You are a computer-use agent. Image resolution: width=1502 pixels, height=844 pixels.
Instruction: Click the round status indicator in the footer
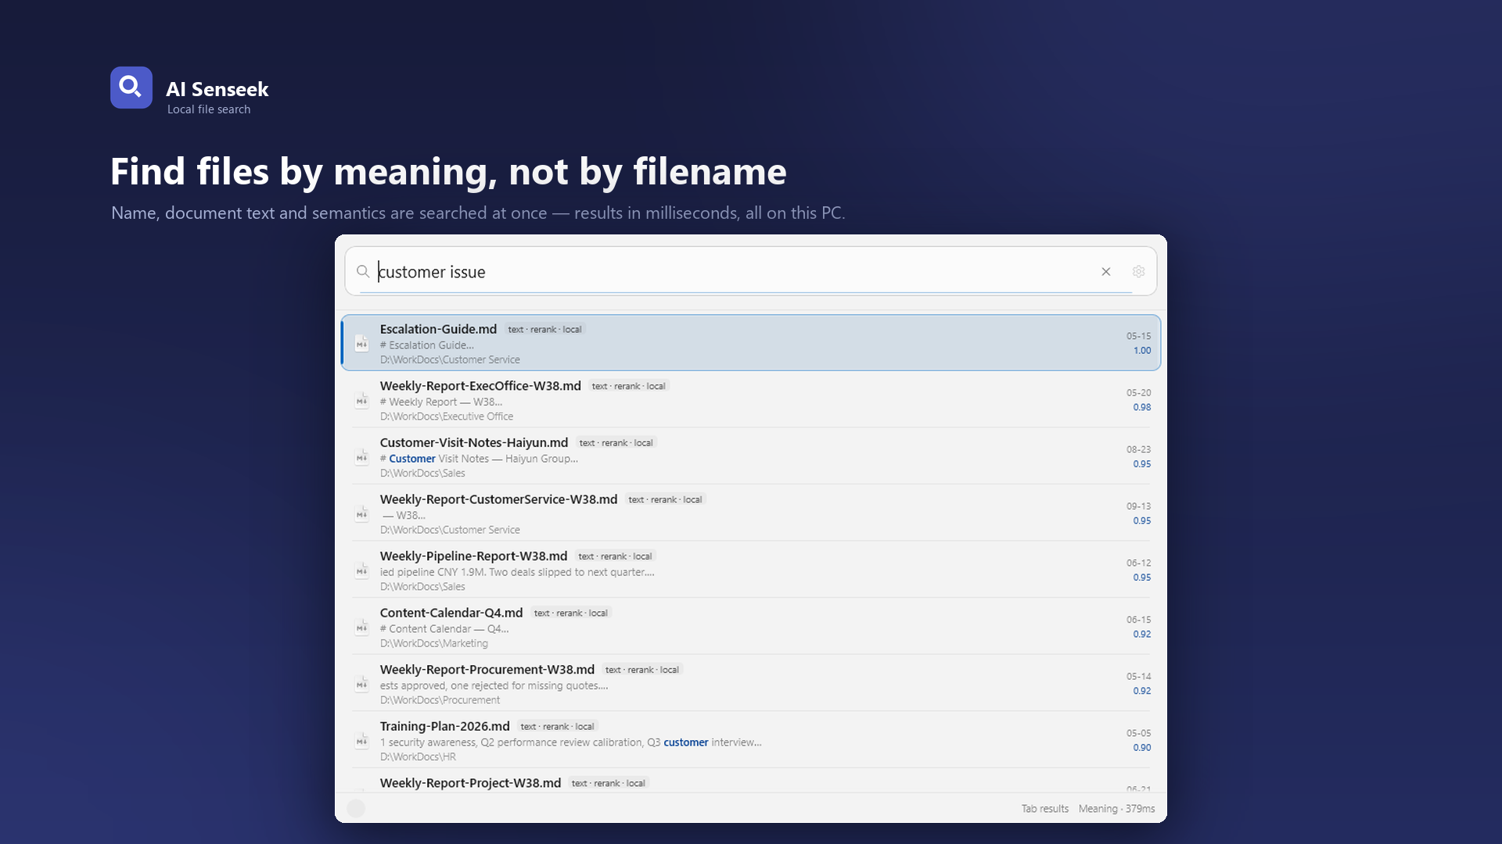tap(356, 809)
